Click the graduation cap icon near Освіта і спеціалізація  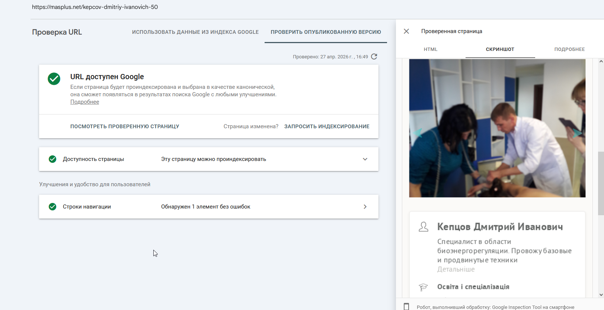click(423, 287)
